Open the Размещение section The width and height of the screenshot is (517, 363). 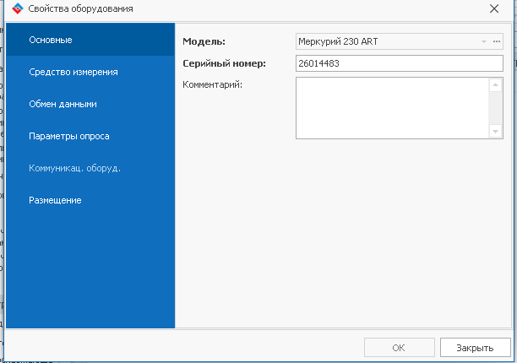(90, 200)
